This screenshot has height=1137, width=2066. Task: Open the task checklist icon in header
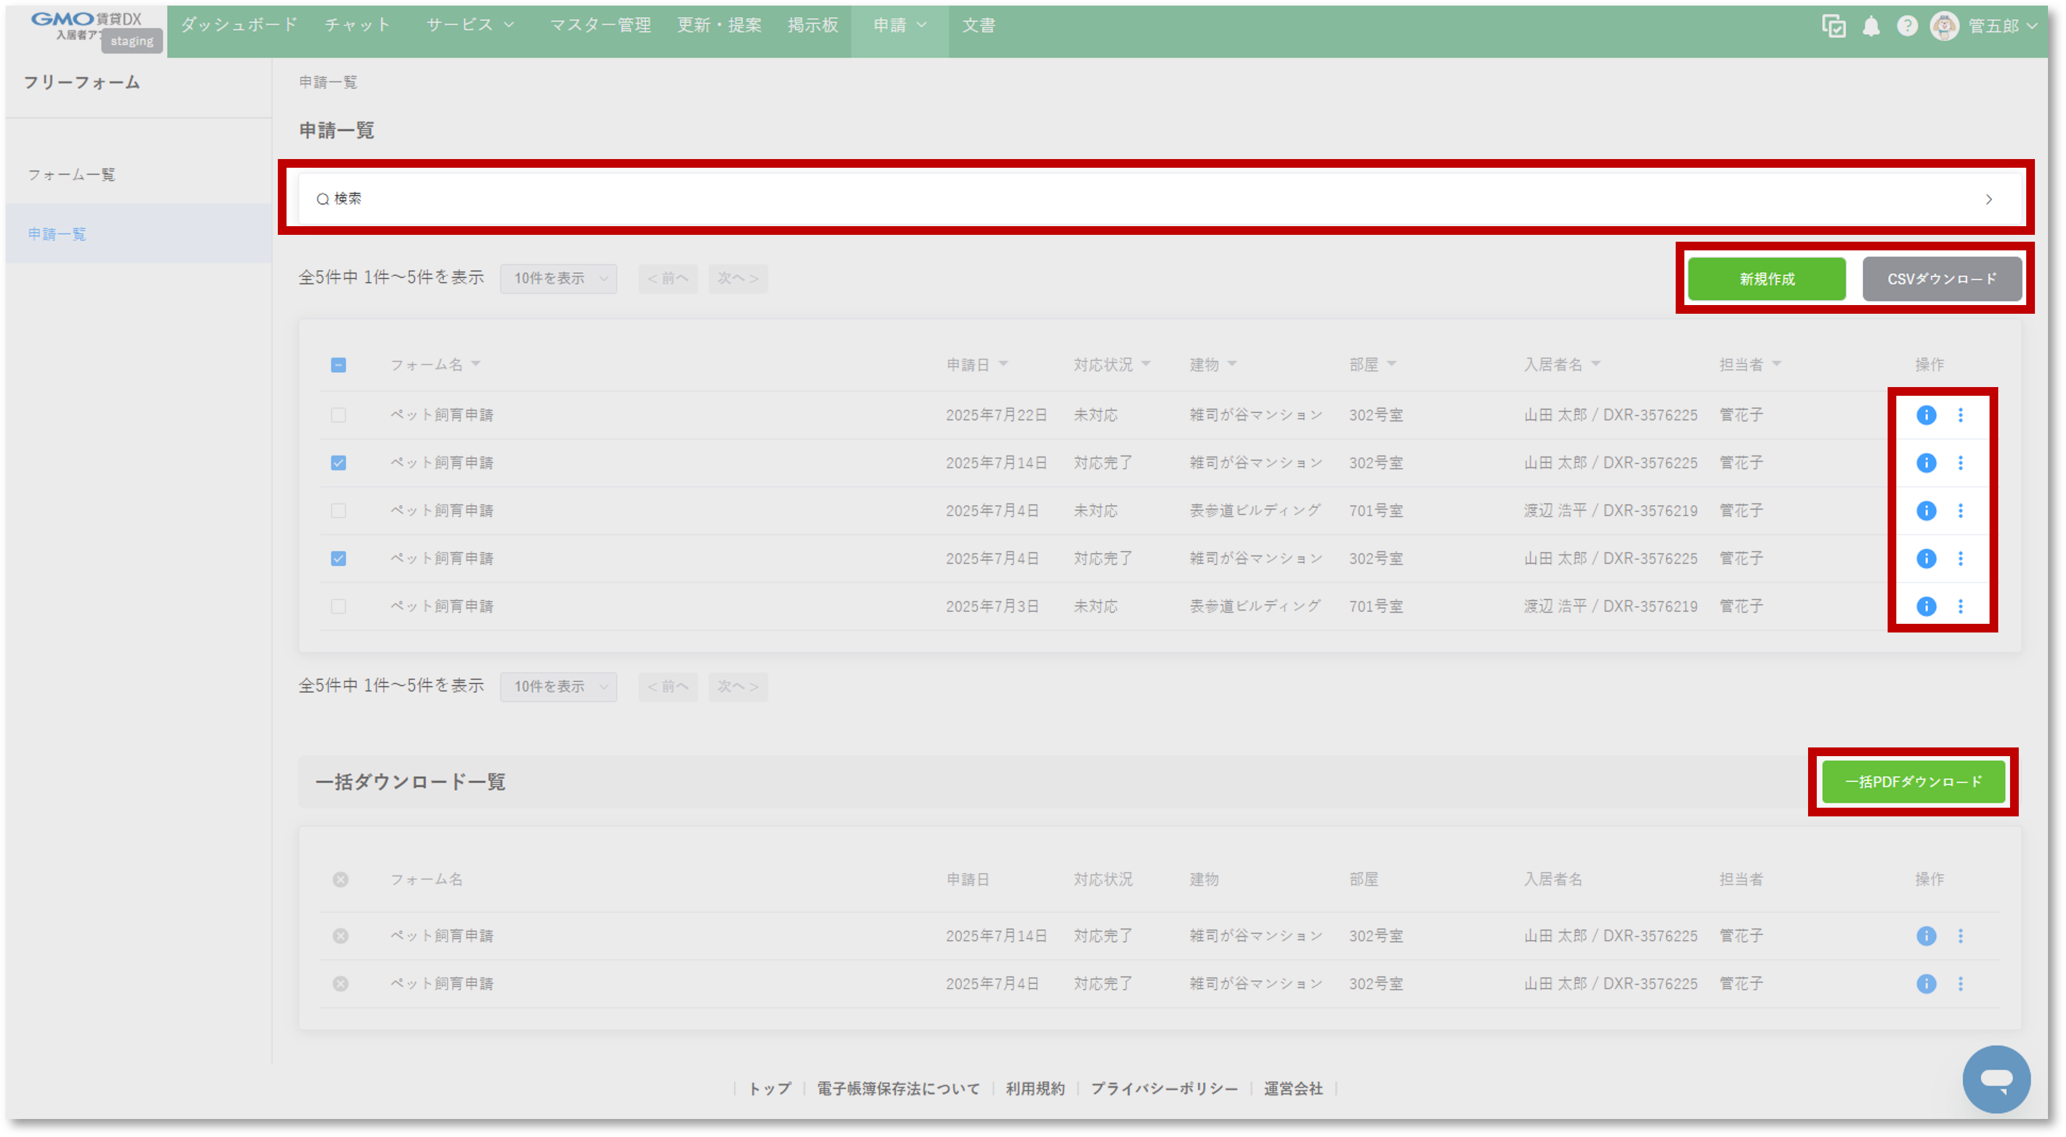(x=1834, y=27)
